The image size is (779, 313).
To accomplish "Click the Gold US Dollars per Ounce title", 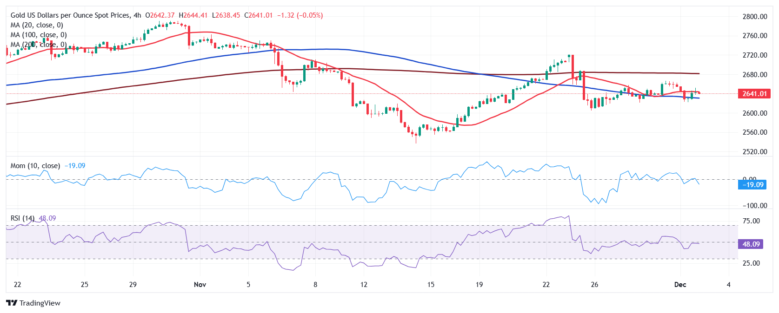I will (70, 15).
